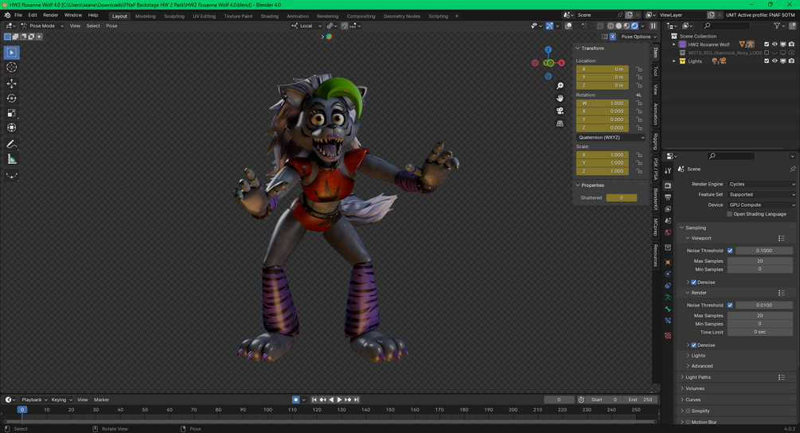Screen dimensions: 800x433
Task: Switch to the Shading workspace tab
Action: click(x=269, y=16)
